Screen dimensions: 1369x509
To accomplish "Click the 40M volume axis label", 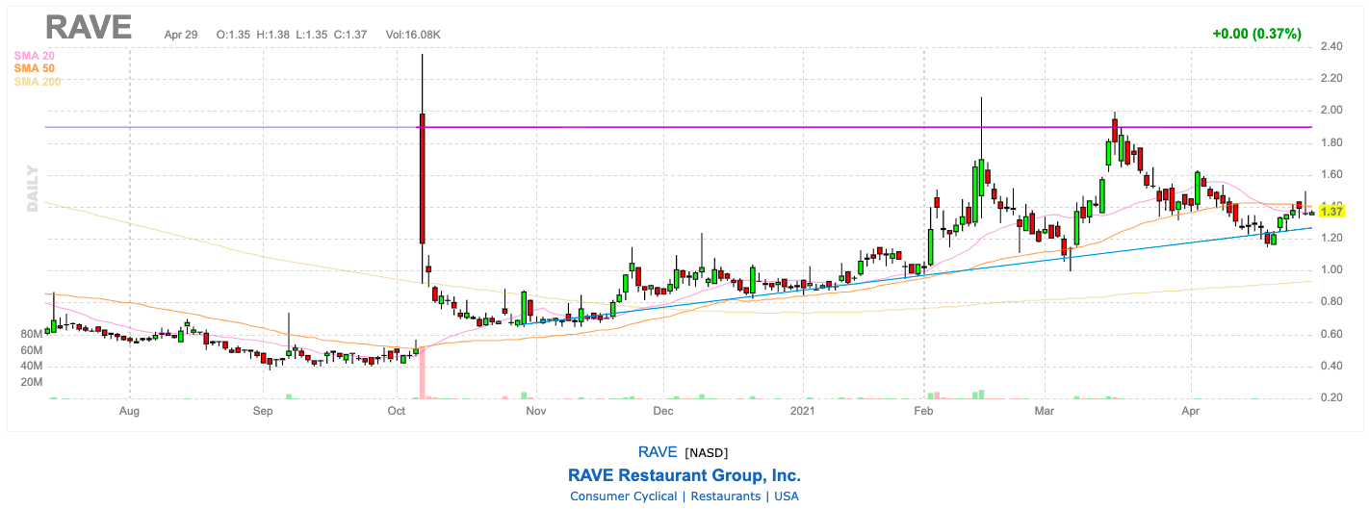I will (31, 366).
